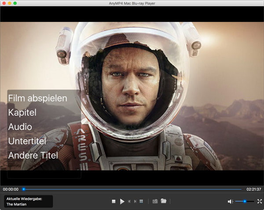Viewport: 264px width, 210px height.
Task: Maximize the window with the green button
Action: click(15, 3)
